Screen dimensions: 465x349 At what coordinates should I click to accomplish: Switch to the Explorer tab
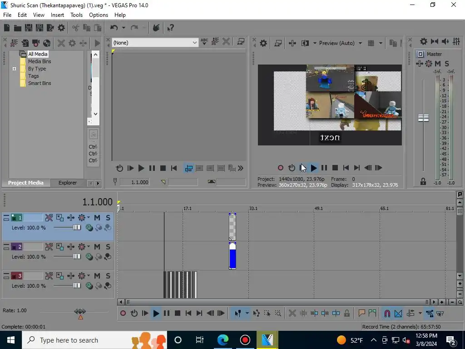[68, 183]
